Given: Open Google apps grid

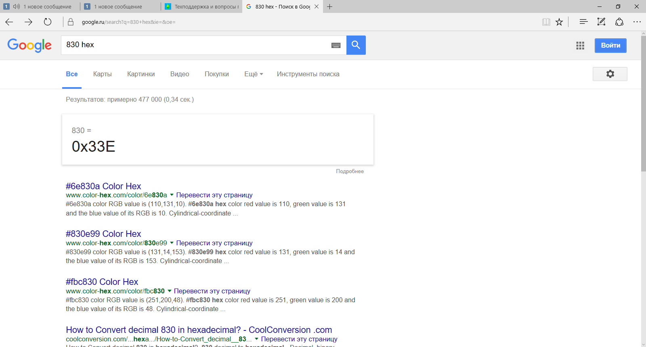Looking at the screenshot, I should (580, 46).
